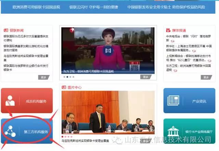Select second (active) video carousel dot
Viewport: 219px width, 151px height.
click(67, 77)
